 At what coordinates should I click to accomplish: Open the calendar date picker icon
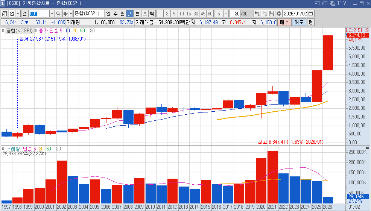coord(311,14)
